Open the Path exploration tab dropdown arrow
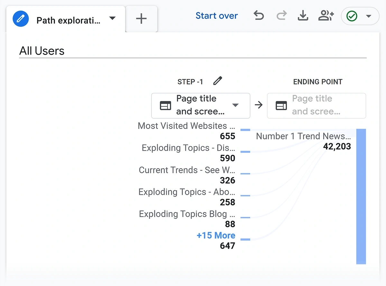This screenshot has width=386, height=286. (112, 18)
